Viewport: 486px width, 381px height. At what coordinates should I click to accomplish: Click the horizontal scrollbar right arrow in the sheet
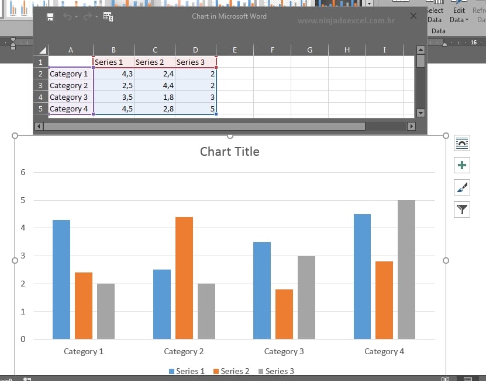(411, 126)
